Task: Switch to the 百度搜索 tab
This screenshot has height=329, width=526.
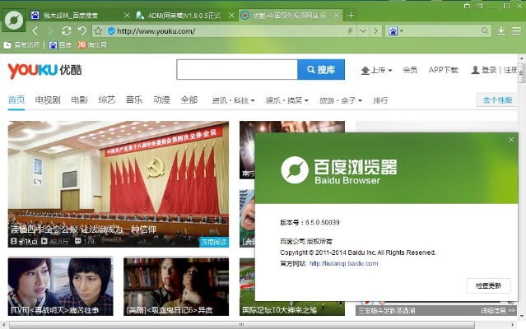Action: coord(76,16)
